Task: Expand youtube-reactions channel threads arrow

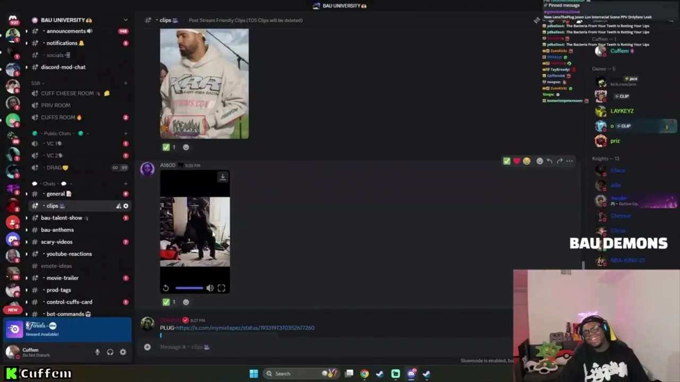Action: (x=27, y=254)
